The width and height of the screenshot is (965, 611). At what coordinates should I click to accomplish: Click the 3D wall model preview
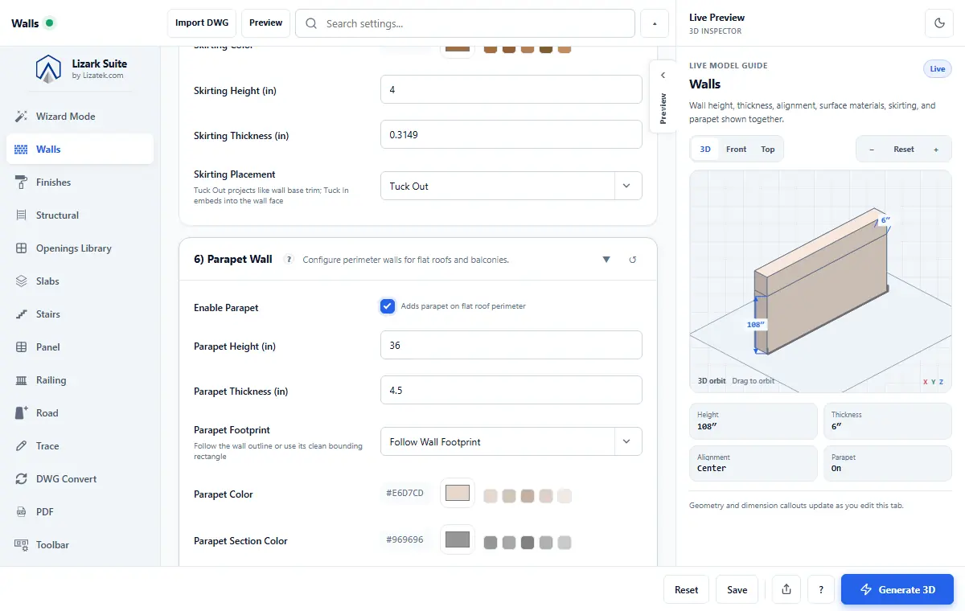coord(820,281)
